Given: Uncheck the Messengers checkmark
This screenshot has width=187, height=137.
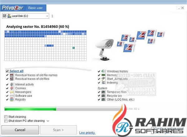Looking at the screenshot, I should [x=7, y=92].
